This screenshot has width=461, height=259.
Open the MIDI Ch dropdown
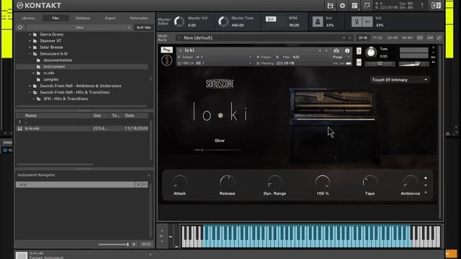(x=215, y=63)
